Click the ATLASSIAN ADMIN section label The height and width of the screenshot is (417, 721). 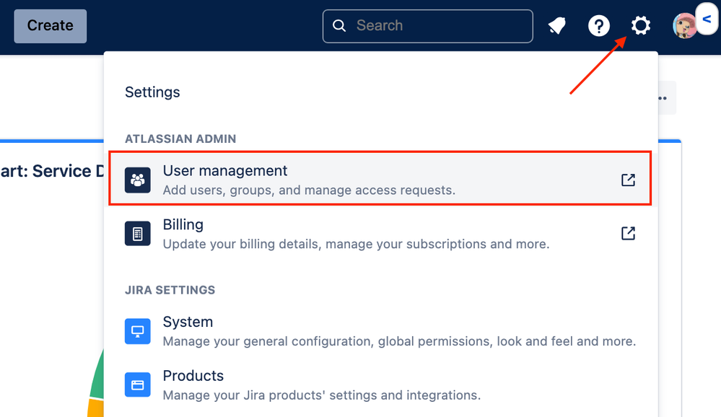(x=180, y=139)
